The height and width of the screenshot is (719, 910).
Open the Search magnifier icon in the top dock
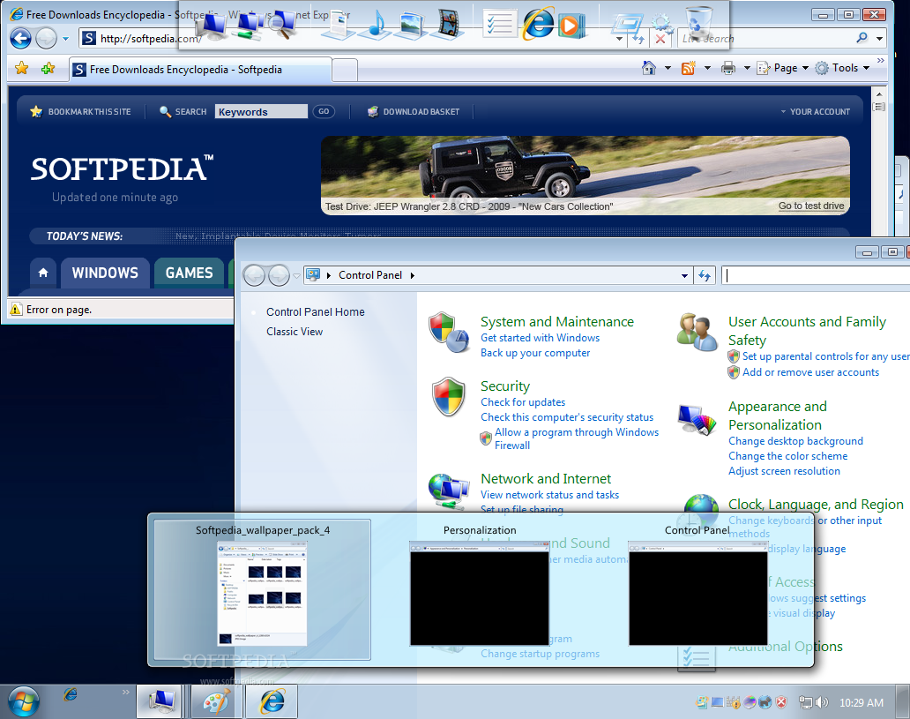[x=284, y=26]
